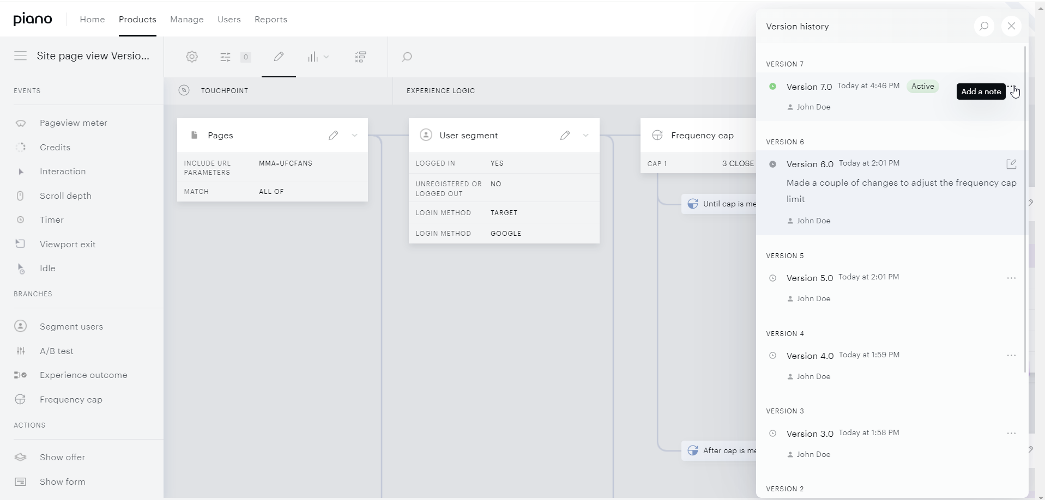Open experience settings gear icon
The height and width of the screenshot is (500, 1045).
click(192, 57)
